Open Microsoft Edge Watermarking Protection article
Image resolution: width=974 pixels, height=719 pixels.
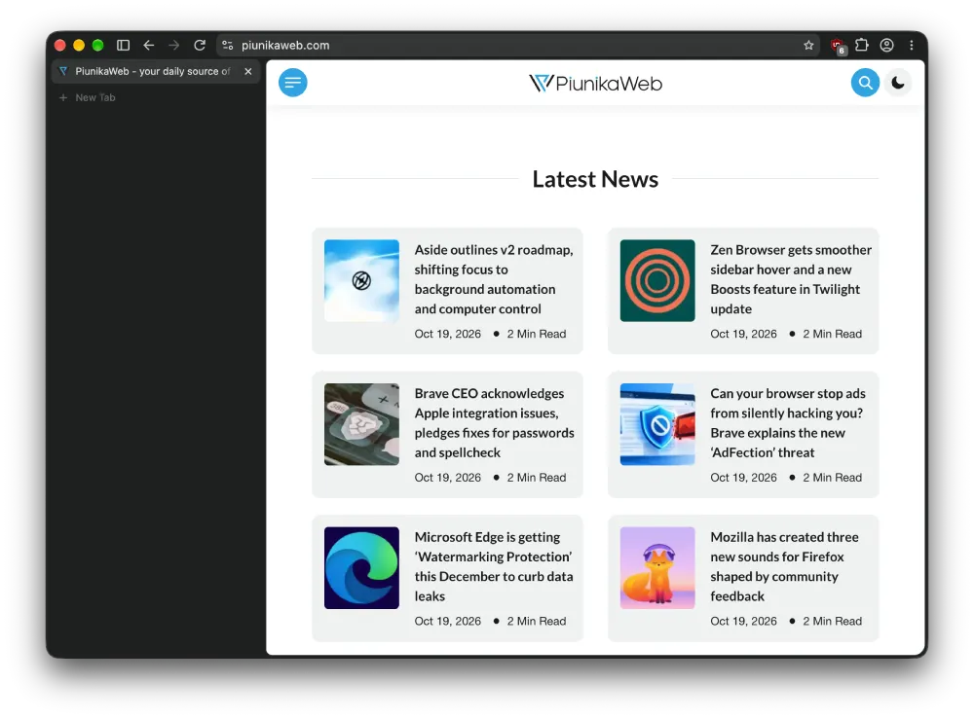pyautogui.click(x=494, y=566)
